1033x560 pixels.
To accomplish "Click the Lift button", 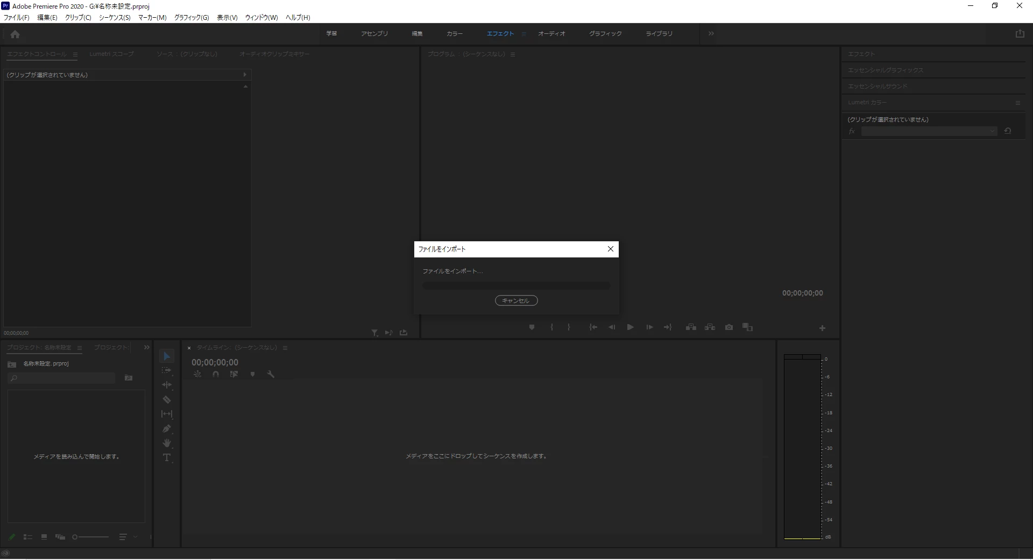I will (691, 327).
